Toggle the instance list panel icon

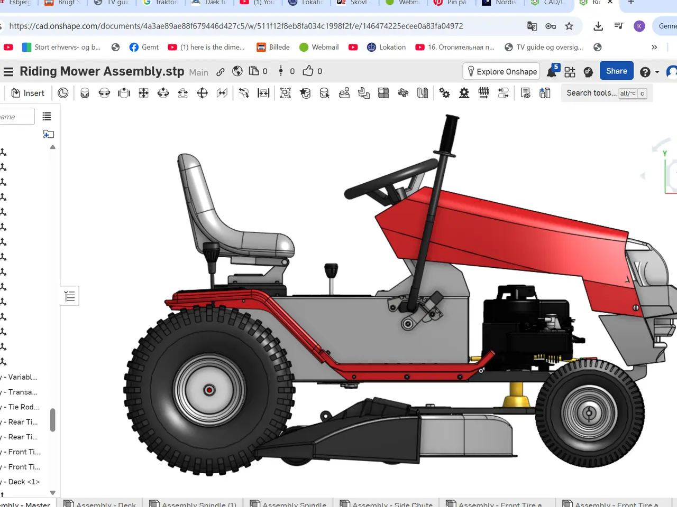(47, 116)
